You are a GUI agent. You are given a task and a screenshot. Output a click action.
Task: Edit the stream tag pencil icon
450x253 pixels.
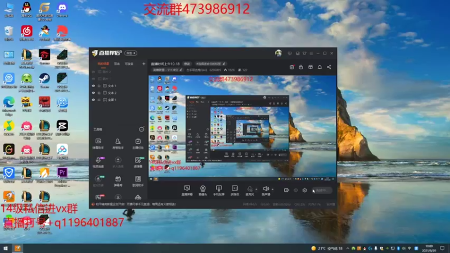(x=224, y=64)
